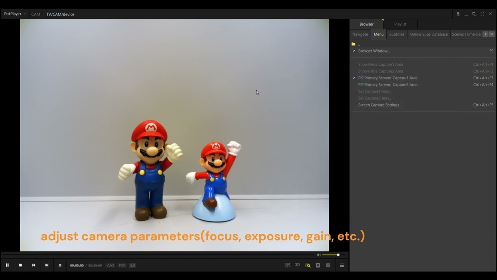Image resolution: width=497 pixels, height=280 pixels.
Task: Click the Mario camera video area
Action: (x=174, y=135)
